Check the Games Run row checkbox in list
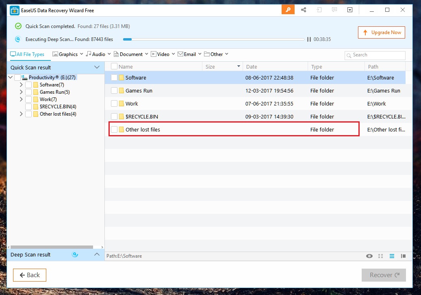Viewport: 421px width, 295px height. pyautogui.click(x=114, y=90)
